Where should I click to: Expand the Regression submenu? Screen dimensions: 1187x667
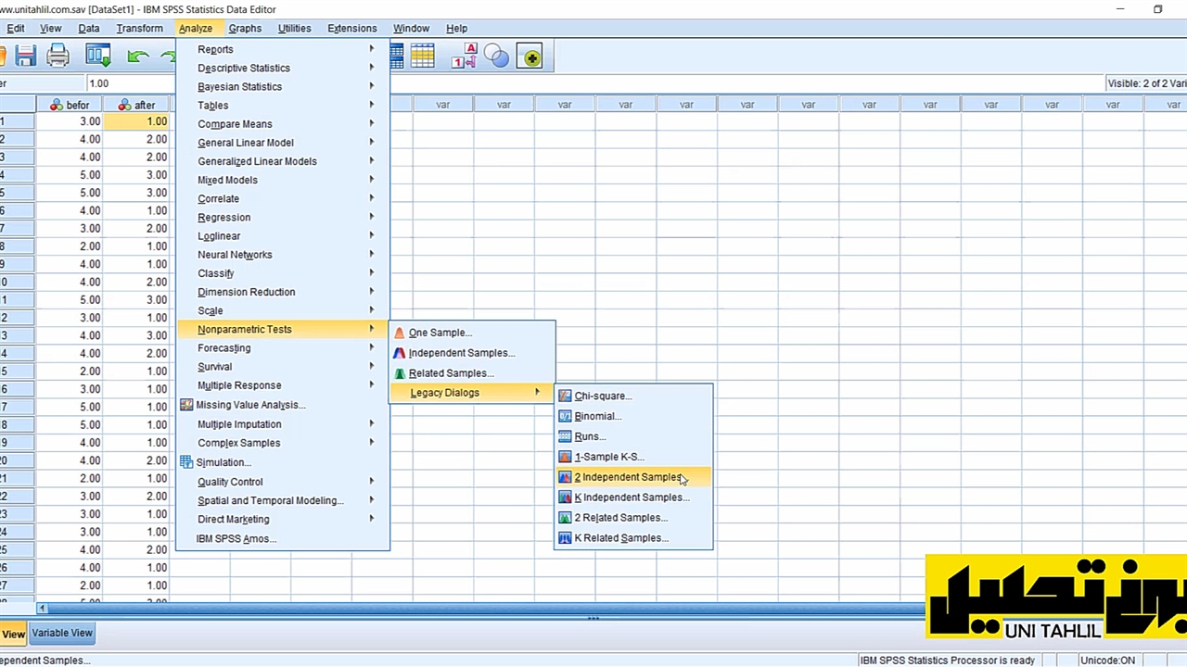[x=223, y=217]
